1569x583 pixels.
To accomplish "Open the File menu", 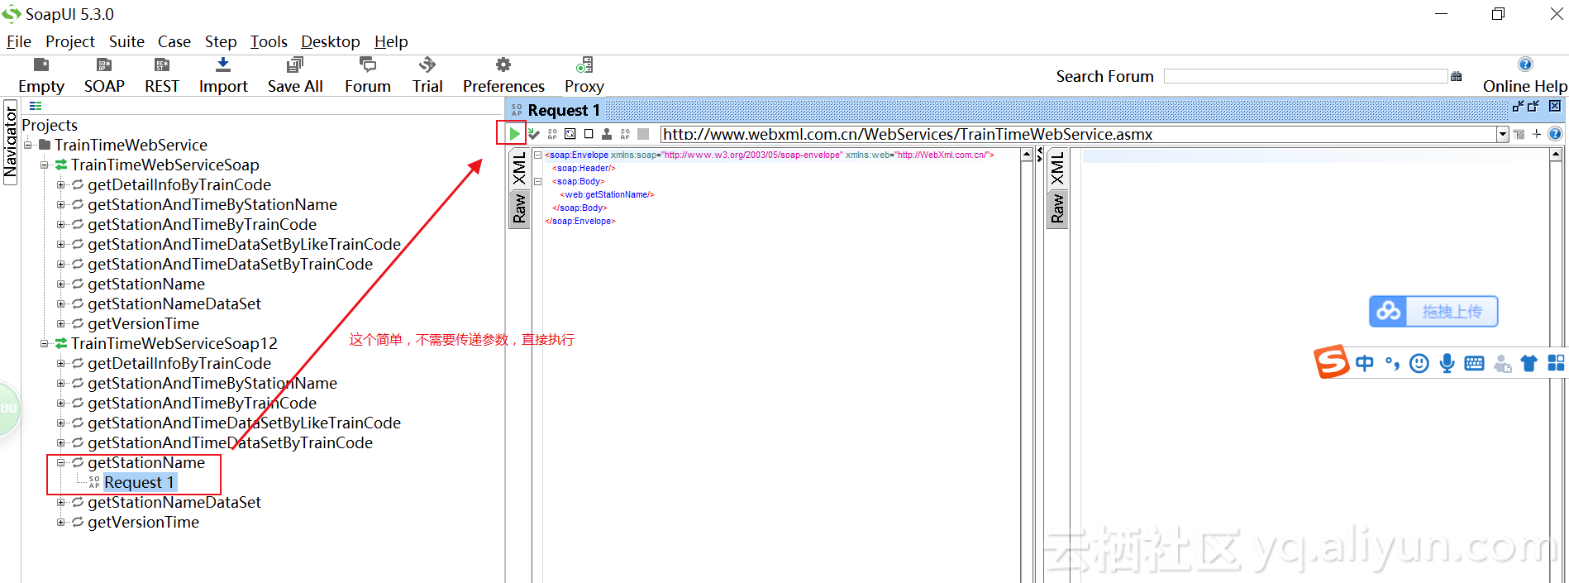I will click(18, 41).
